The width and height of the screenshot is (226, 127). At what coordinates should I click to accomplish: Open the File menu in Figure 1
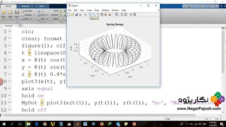[70, 10]
